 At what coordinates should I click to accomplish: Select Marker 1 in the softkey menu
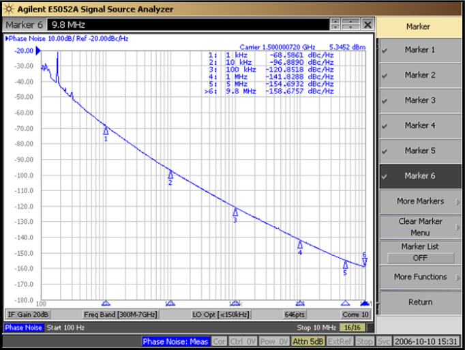click(420, 50)
